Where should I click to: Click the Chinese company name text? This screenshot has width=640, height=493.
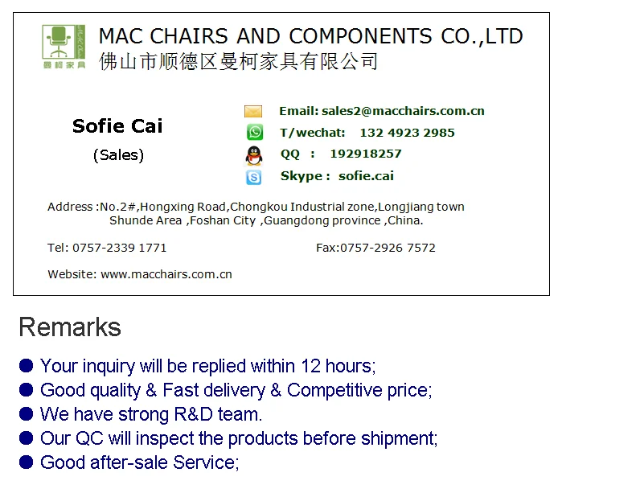238,61
